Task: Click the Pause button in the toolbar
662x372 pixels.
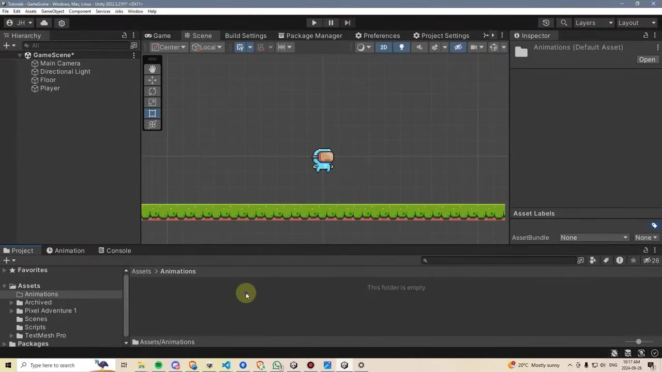Action: click(331, 23)
